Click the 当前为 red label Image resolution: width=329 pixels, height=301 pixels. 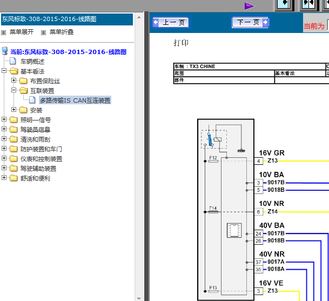(314, 26)
